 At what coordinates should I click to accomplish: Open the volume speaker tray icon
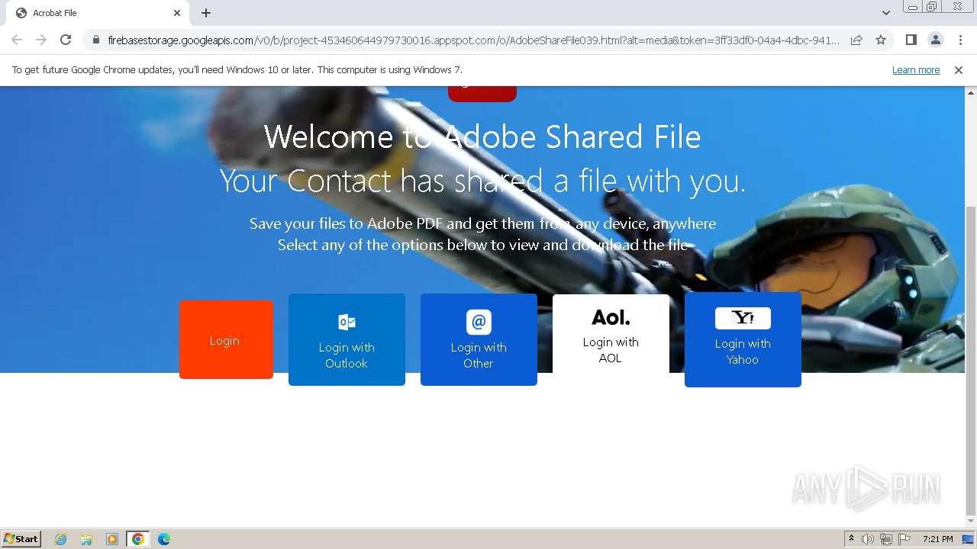868,539
